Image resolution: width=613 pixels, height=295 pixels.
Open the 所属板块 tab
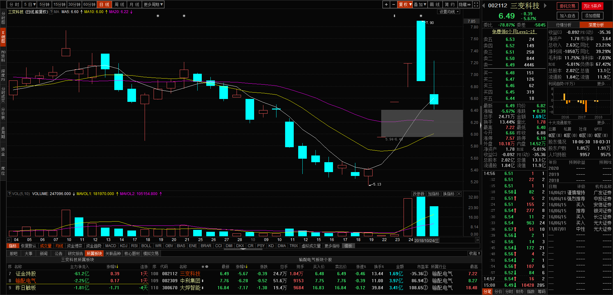tap(94, 253)
